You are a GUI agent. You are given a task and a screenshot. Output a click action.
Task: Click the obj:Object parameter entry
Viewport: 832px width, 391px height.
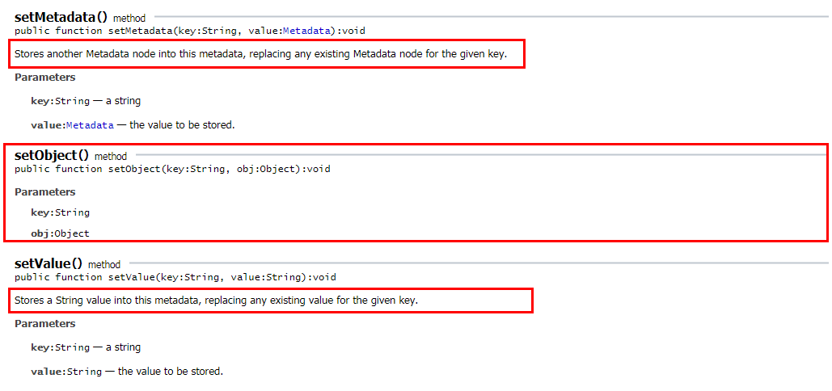(60, 233)
